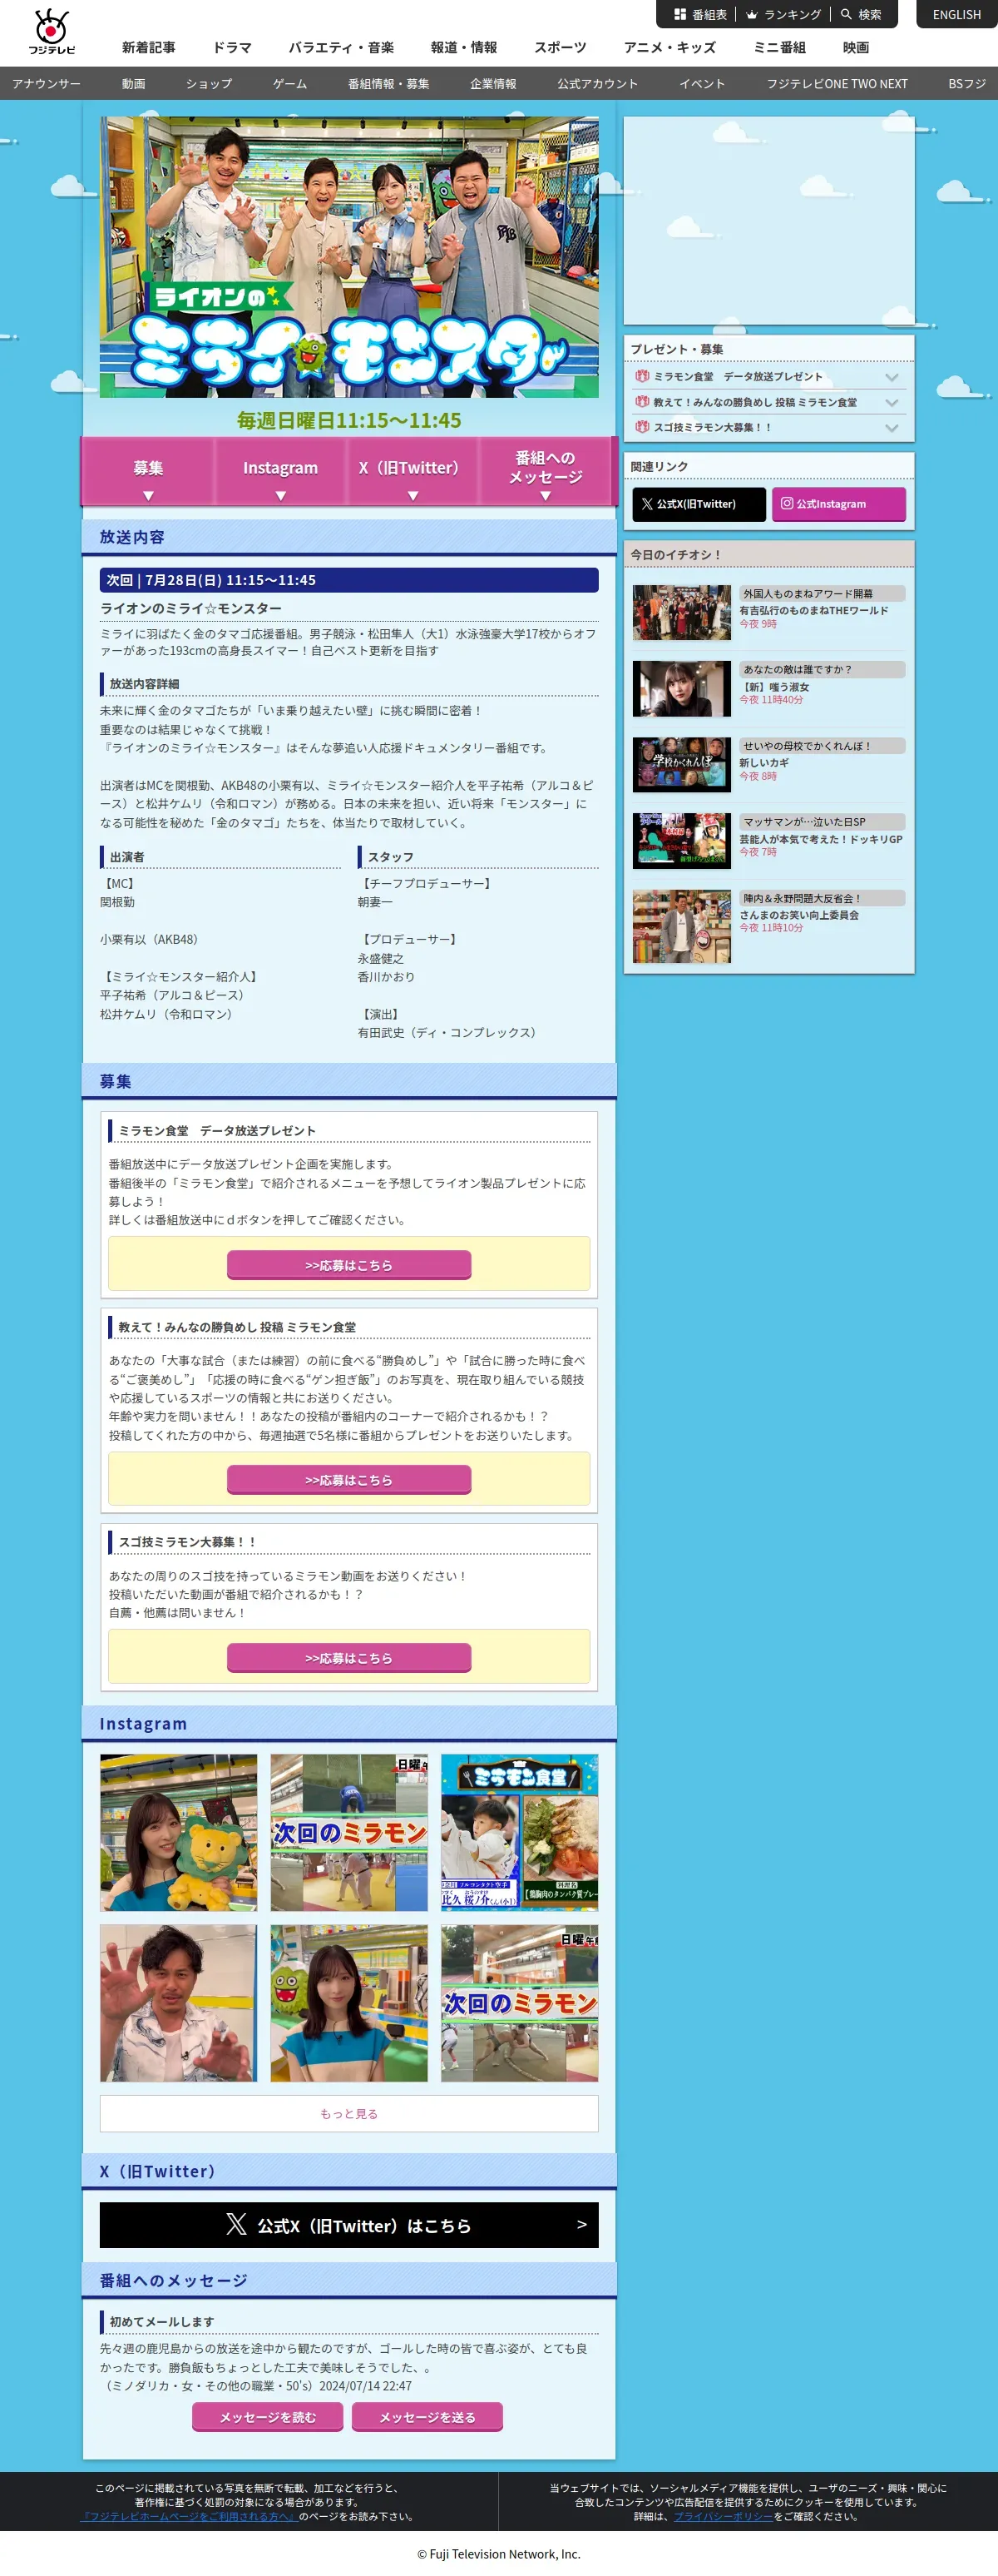Open プライバシーポリシー footer link

pos(724,2516)
